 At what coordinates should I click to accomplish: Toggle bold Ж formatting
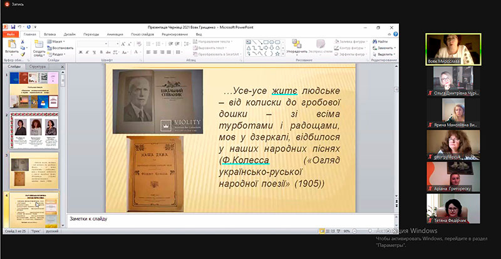[x=81, y=52]
